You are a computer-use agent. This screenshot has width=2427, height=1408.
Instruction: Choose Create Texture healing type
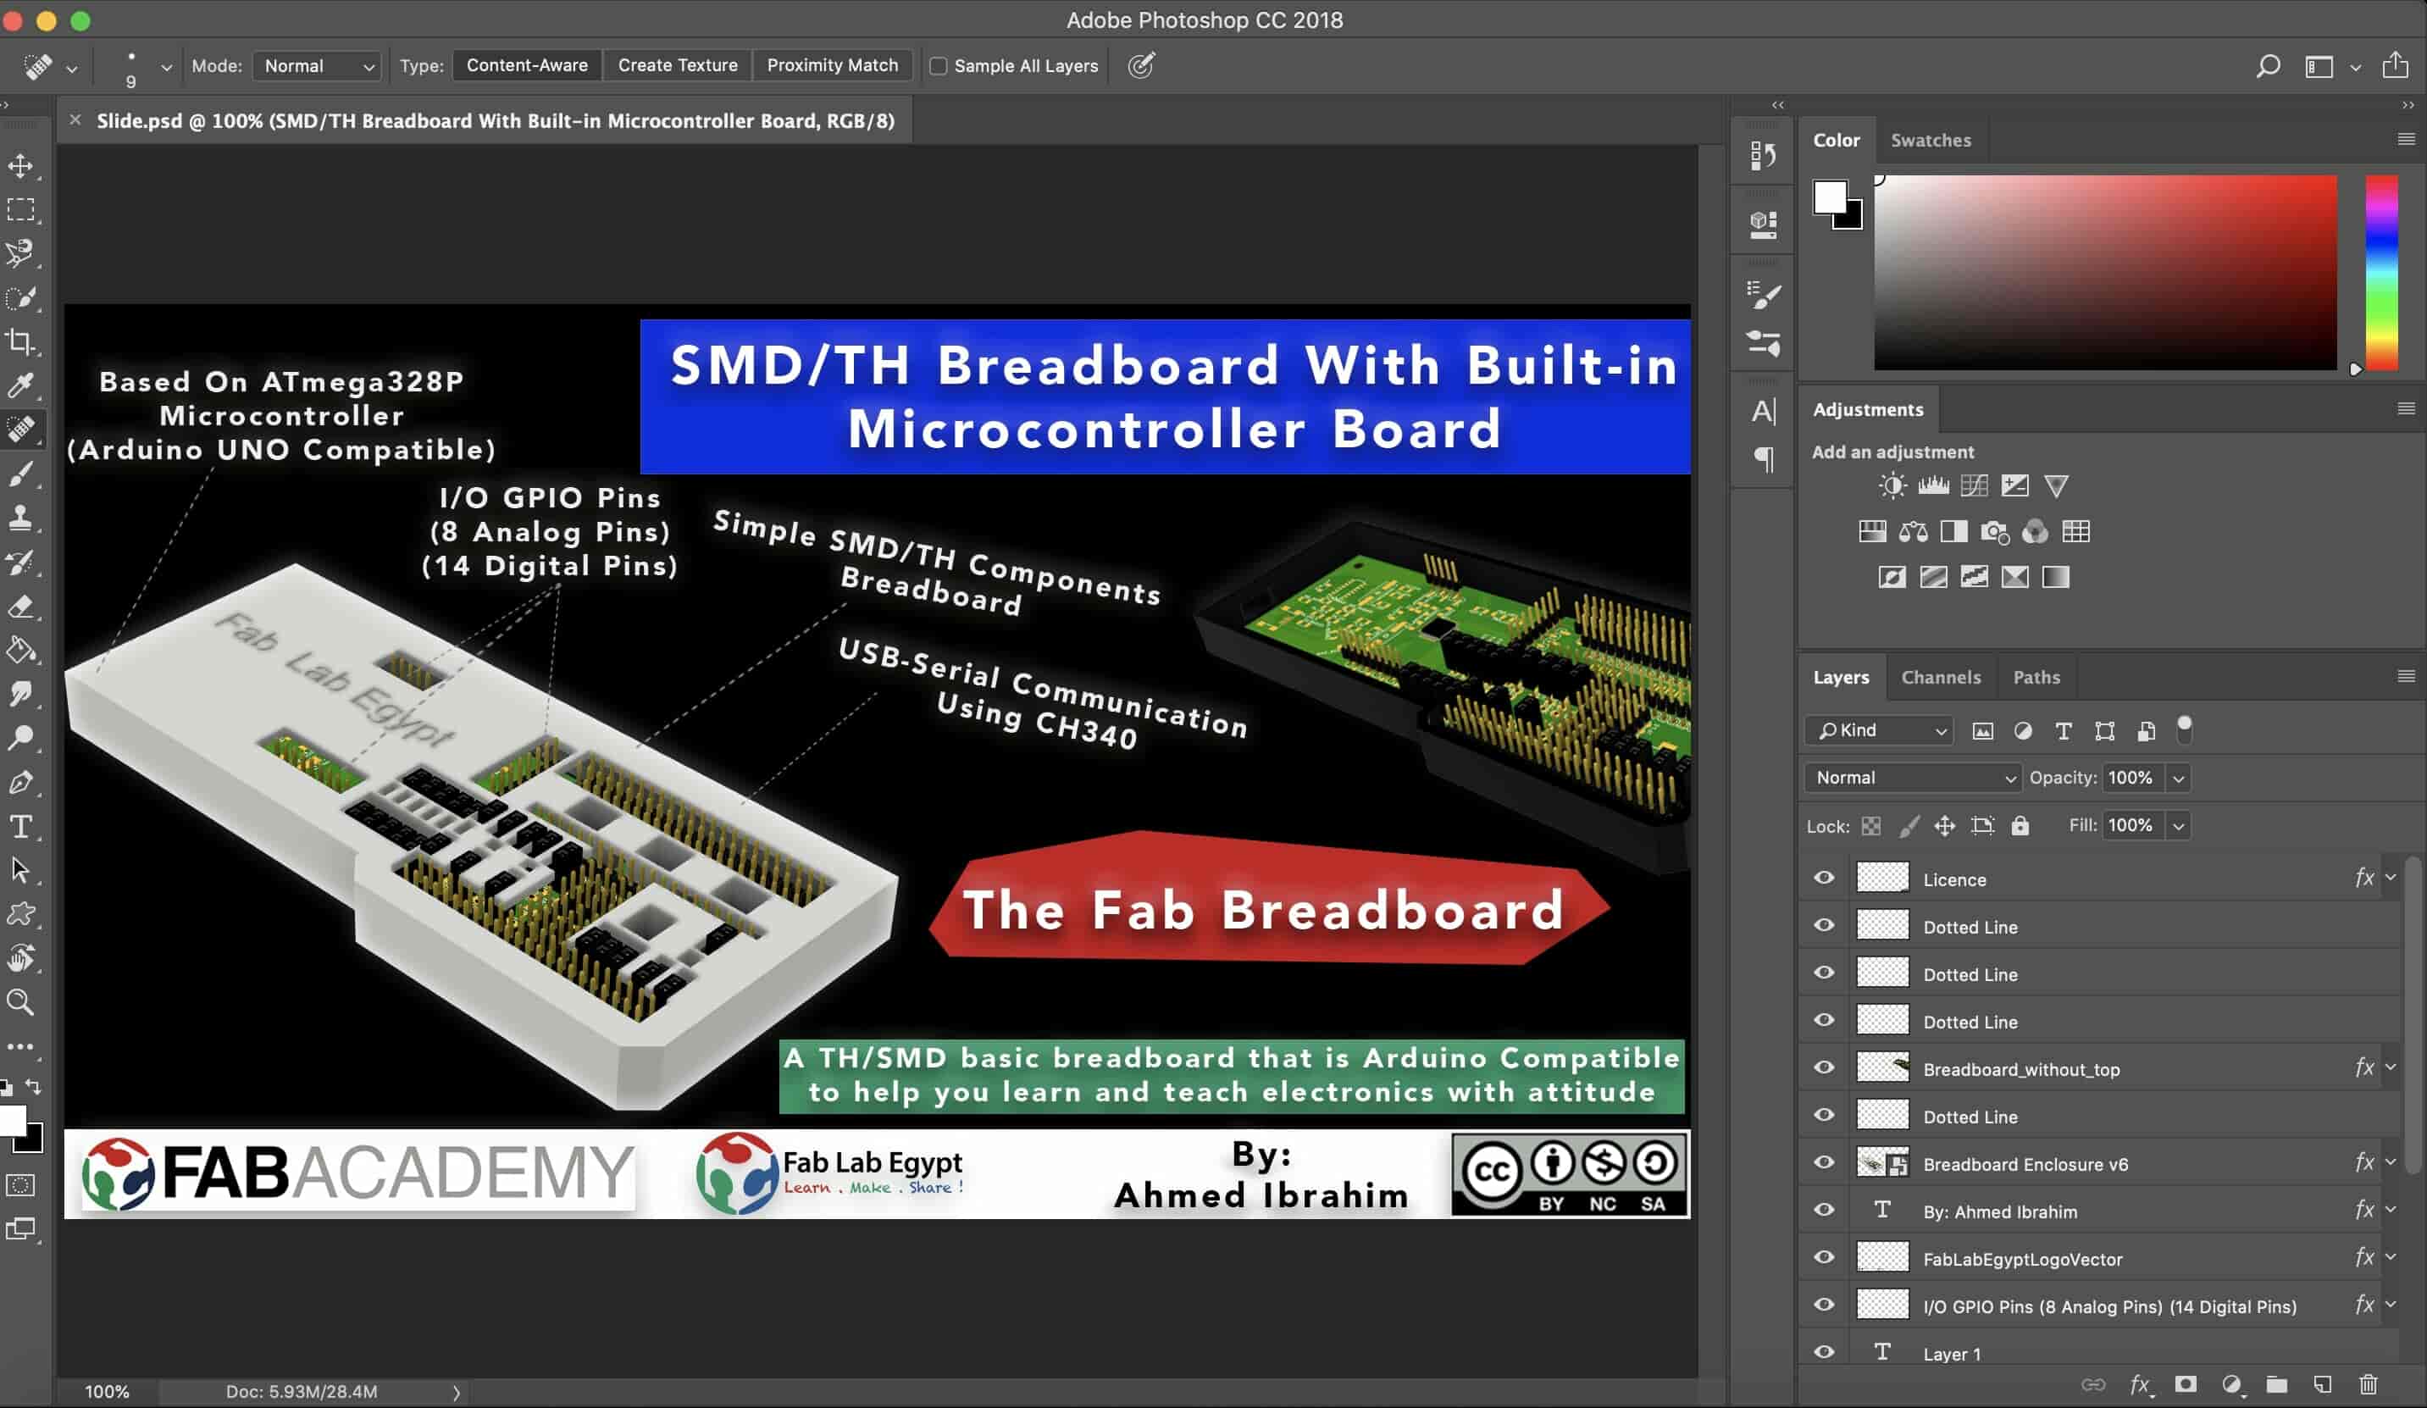677,65
